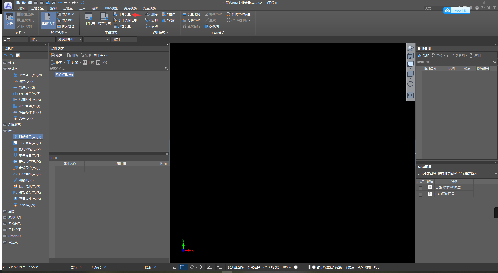Choose 导入PDF
Screen dimensions: 498x273
click(x=66, y=20)
